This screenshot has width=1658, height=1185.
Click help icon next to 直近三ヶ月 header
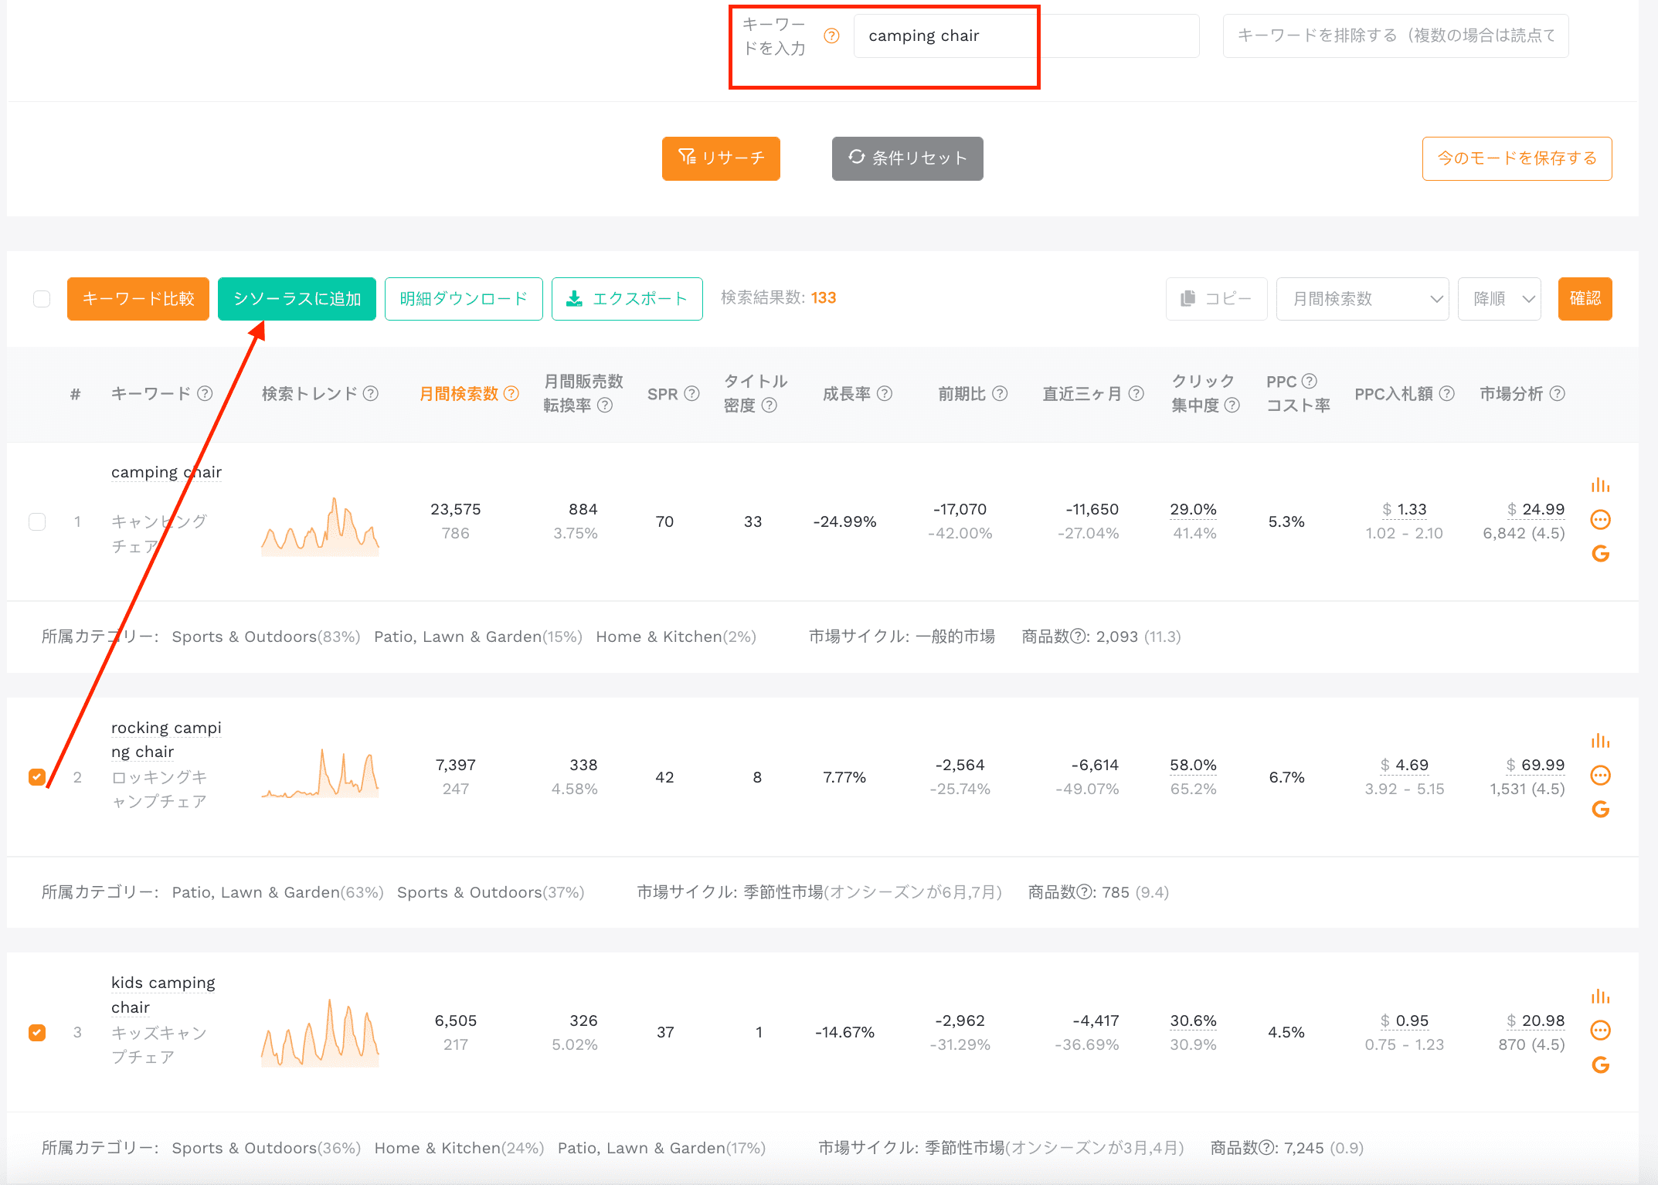1136,394
